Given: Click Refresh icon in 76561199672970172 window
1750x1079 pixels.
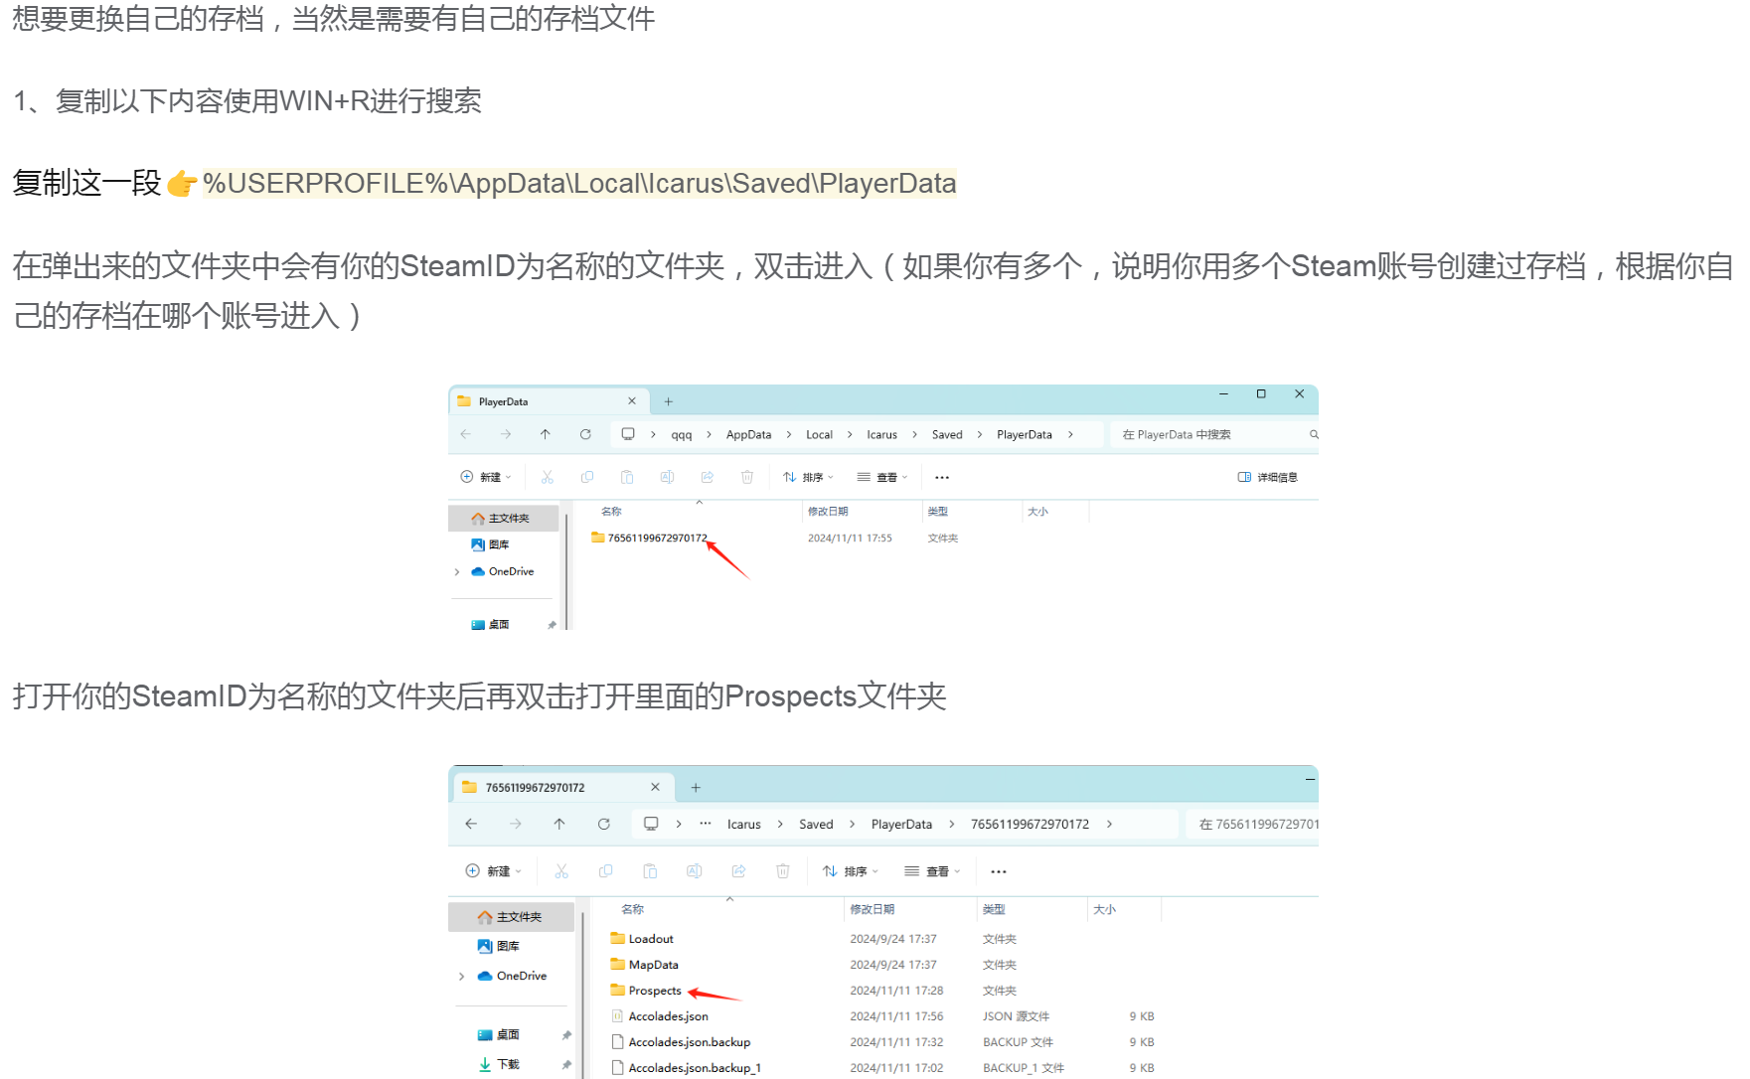Looking at the screenshot, I should [603, 824].
